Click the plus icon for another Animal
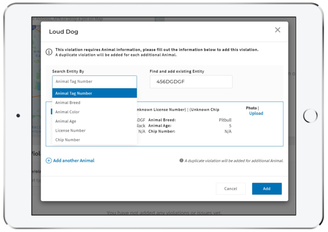This screenshot has width=328, height=232. click(49, 161)
